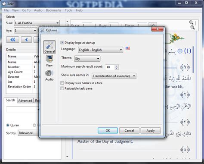Select the Number detail row
Viewport: 204px width, 164px height.
pyautogui.click(x=23, y=67)
